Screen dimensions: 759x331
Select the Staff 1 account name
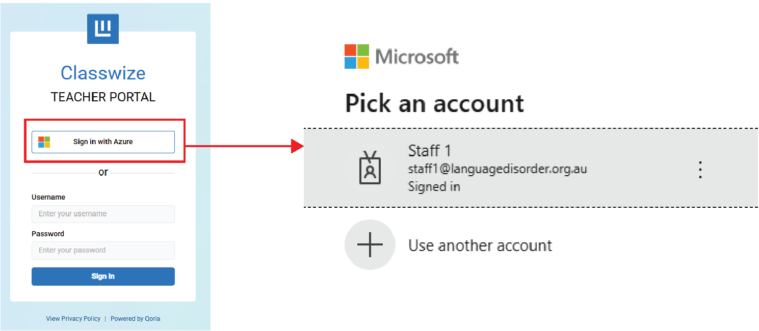pyautogui.click(x=430, y=151)
